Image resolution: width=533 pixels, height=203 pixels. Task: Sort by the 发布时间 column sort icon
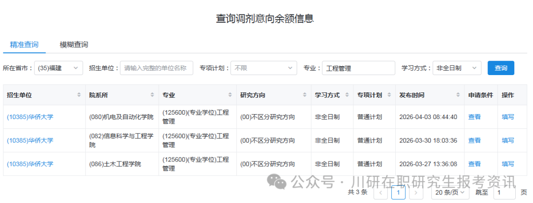(458, 95)
